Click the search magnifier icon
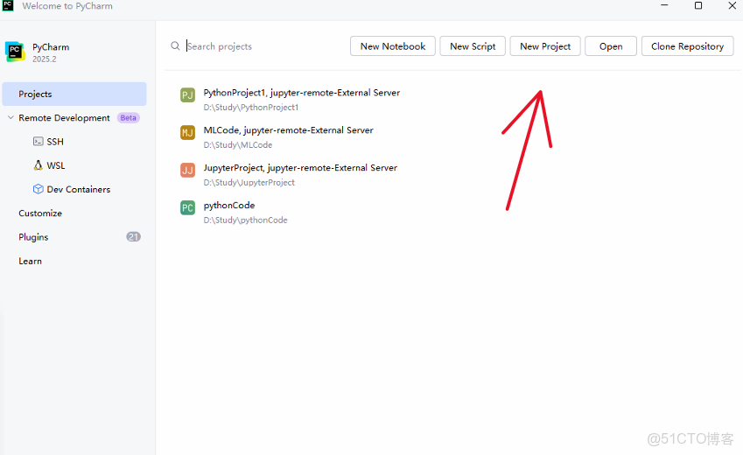The width and height of the screenshot is (743, 455). point(175,46)
